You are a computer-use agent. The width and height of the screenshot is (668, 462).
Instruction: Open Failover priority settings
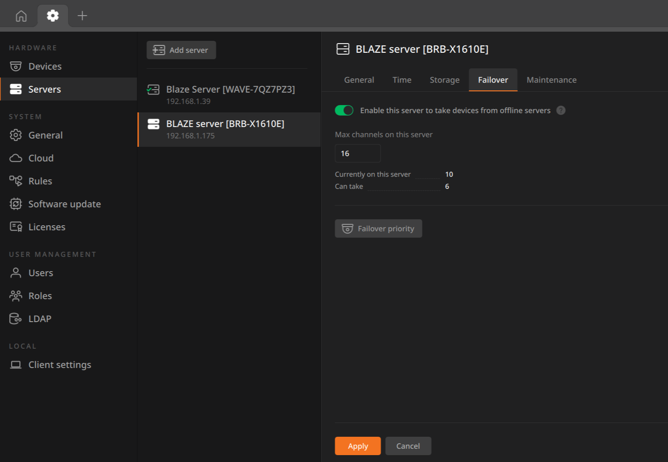(x=378, y=228)
